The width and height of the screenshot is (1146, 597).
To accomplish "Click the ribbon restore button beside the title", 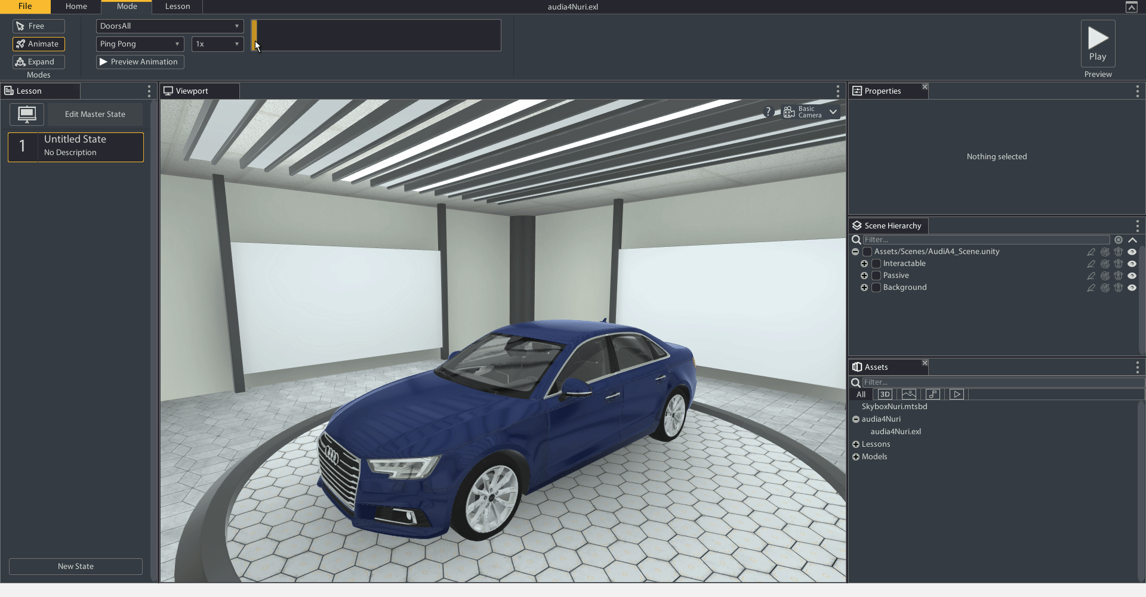I will point(1131,7).
